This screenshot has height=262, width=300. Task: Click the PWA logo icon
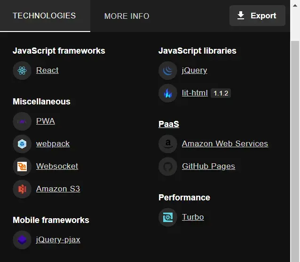(22, 121)
